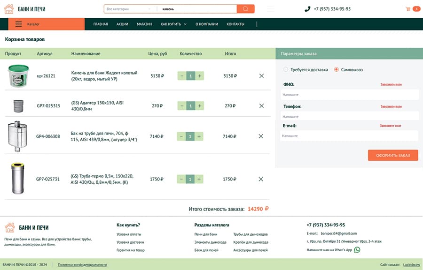Screen dimensions: 423x270
Task: Go to the Акции menu item
Action: [122, 24]
